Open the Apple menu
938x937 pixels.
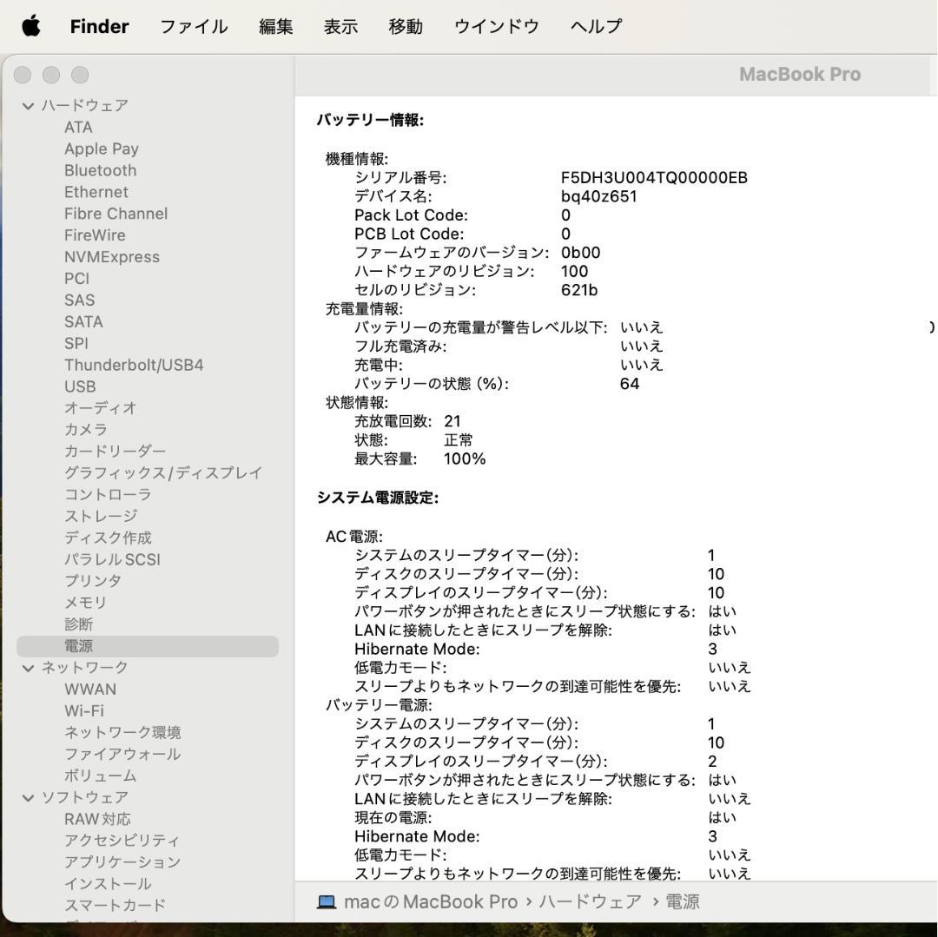31,26
